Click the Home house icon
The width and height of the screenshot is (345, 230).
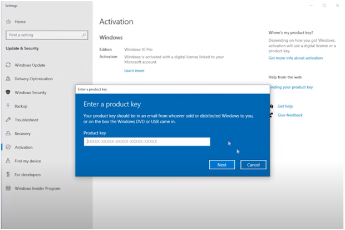tap(8, 22)
